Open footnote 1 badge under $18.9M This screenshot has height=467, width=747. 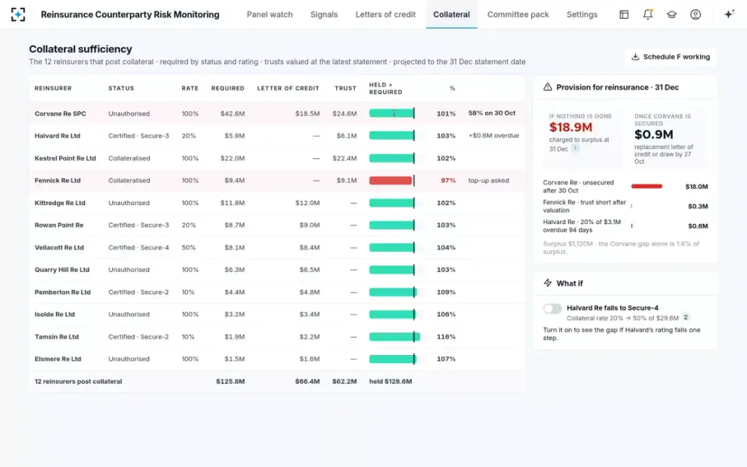pyautogui.click(x=575, y=149)
